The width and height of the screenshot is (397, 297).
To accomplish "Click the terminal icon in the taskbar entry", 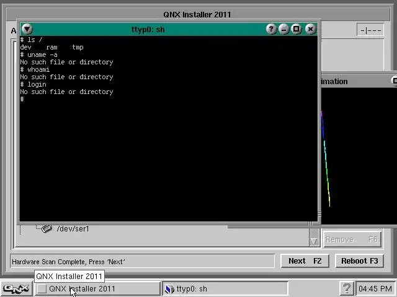I will 169,289.
